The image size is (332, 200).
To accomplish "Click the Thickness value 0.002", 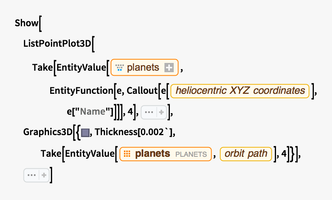I will click(x=156, y=132).
